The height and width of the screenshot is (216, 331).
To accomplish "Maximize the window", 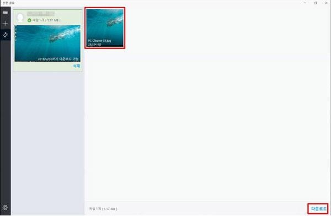I will 316,3.
